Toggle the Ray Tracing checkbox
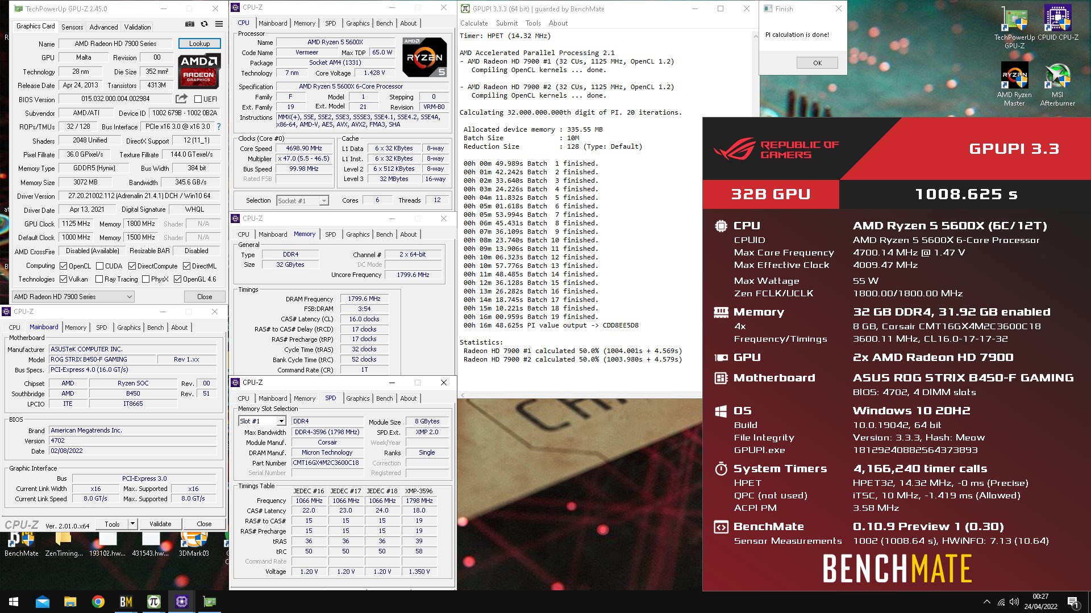Viewport: 1091px width, 613px height. [99, 279]
